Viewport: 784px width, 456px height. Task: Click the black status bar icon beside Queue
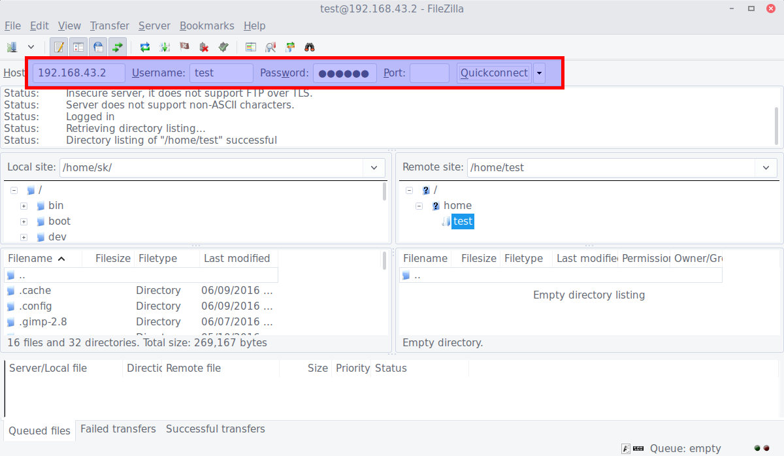pyautogui.click(x=638, y=449)
